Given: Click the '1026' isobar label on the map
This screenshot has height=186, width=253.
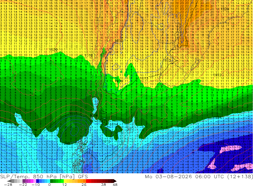Looking at the screenshot, I should [225, 9].
